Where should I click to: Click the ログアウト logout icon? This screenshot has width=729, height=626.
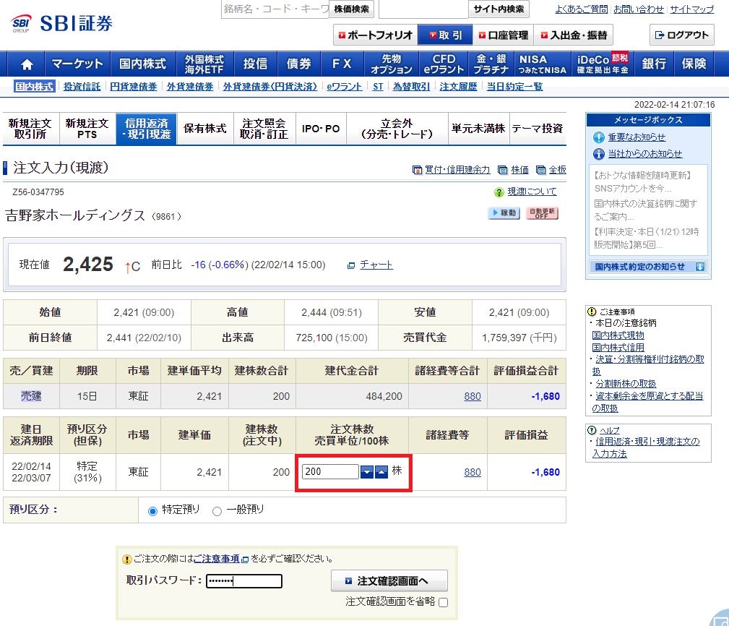pos(680,34)
